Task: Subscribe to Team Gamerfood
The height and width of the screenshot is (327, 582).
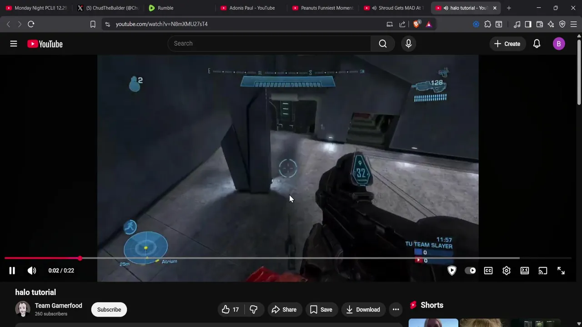Action: [109, 310]
